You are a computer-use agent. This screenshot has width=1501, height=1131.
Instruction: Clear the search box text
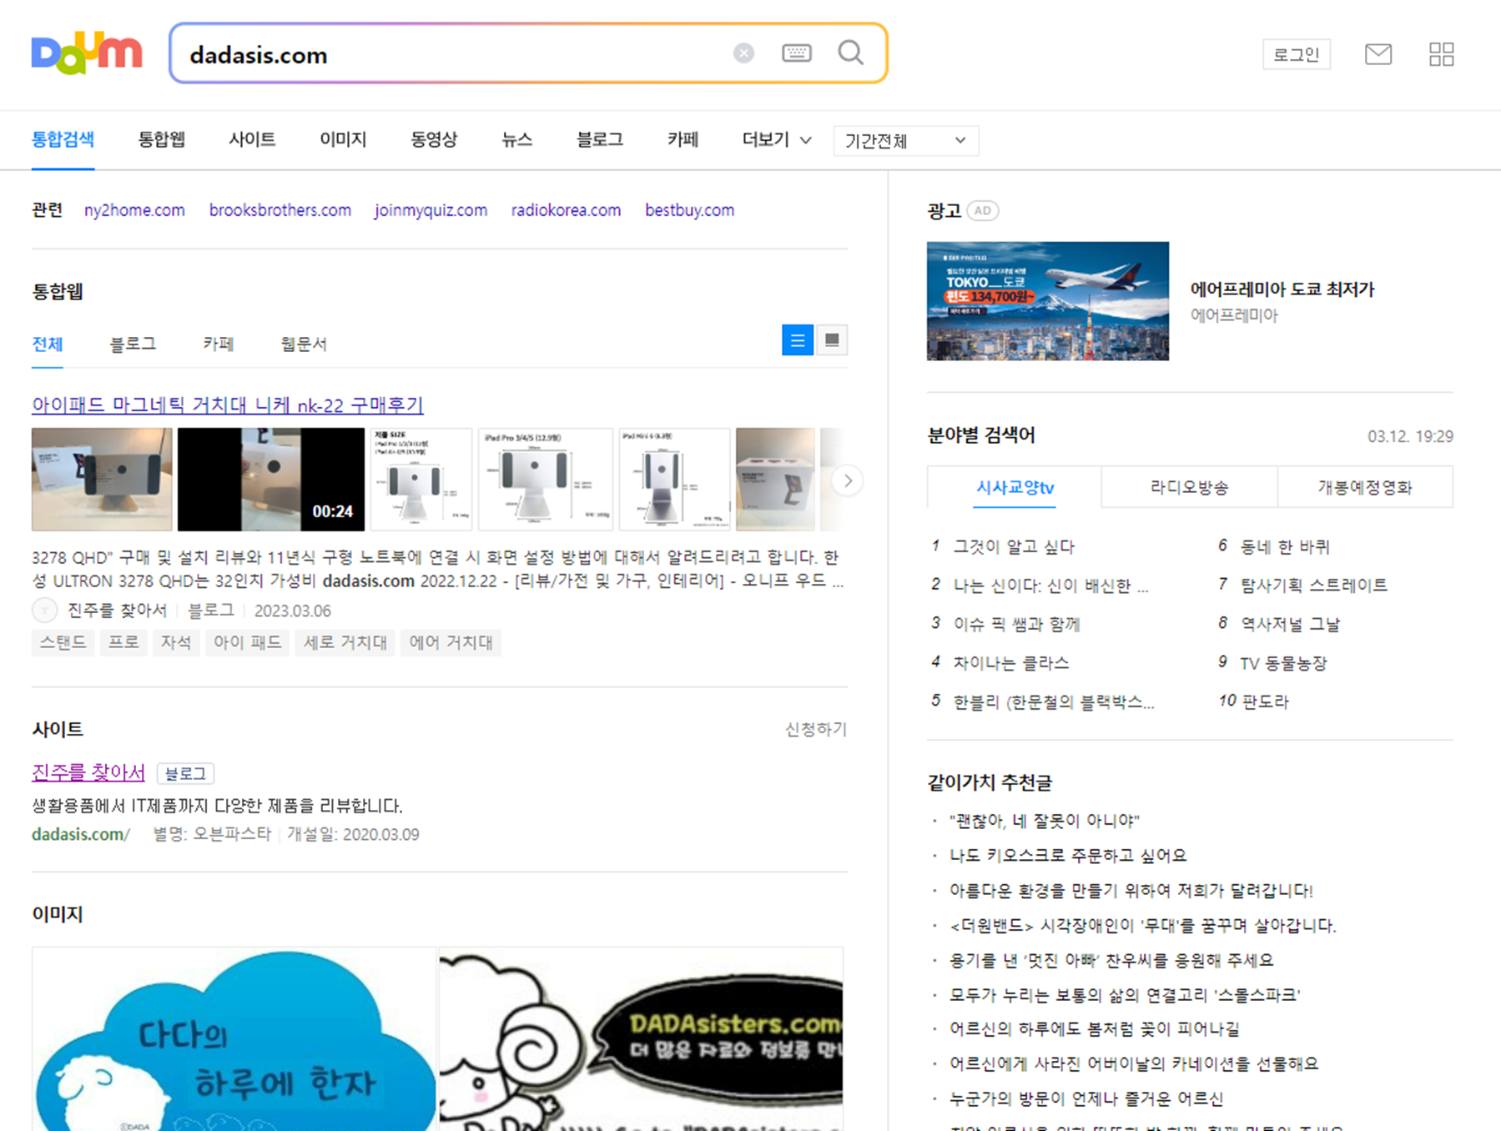tap(743, 53)
